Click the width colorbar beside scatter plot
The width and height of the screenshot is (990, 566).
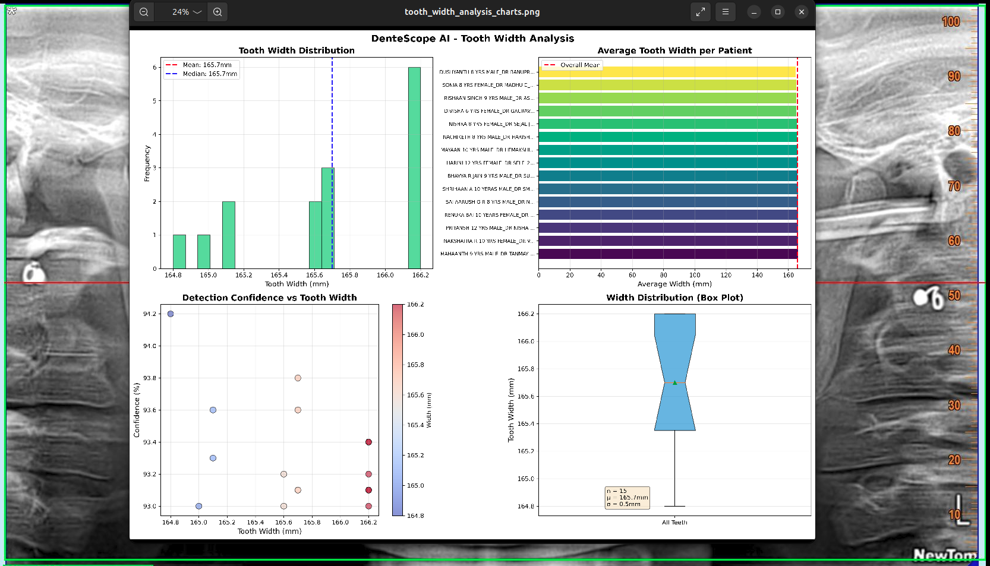click(x=398, y=410)
